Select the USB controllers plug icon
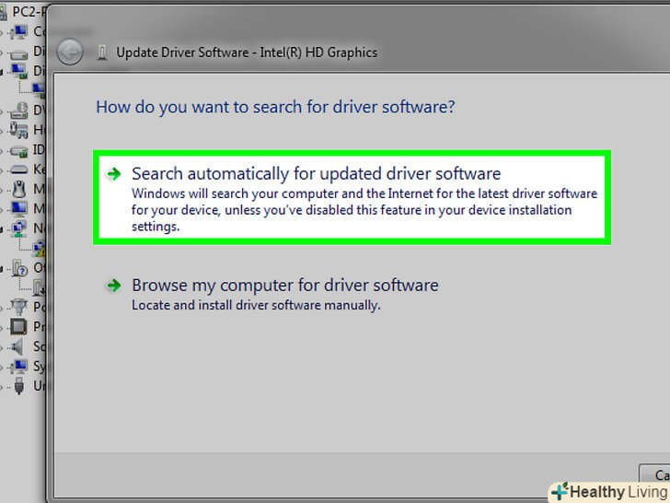The width and height of the screenshot is (670, 503). (x=18, y=385)
